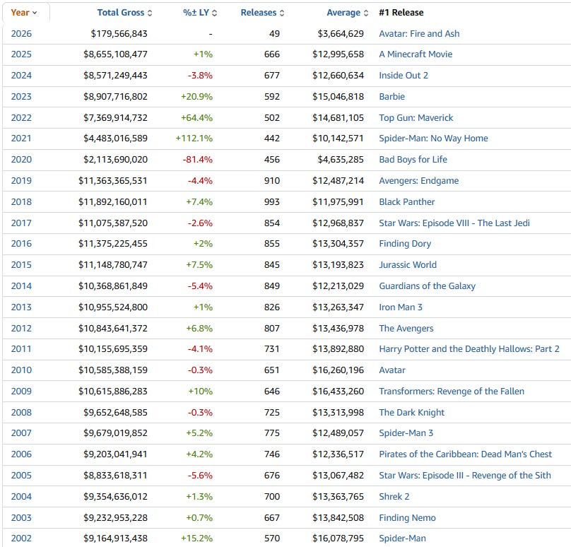The height and width of the screenshot is (547, 571).
Task: Open the 2002 row Spider-Man link
Action: [402, 539]
